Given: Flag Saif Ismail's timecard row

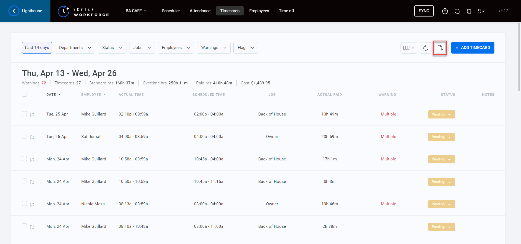Looking at the screenshot, I should point(32,137).
